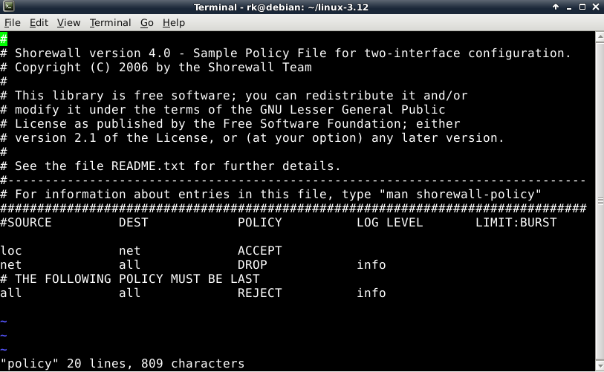Click the 'Shorewall version 4.0' text
The image size is (604, 372).
point(92,53)
